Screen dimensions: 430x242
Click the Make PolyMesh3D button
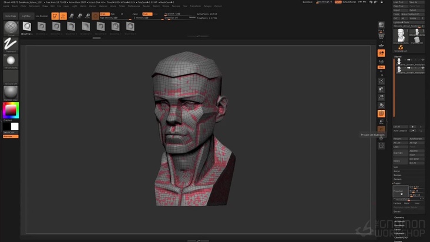pyautogui.click(x=413, y=14)
